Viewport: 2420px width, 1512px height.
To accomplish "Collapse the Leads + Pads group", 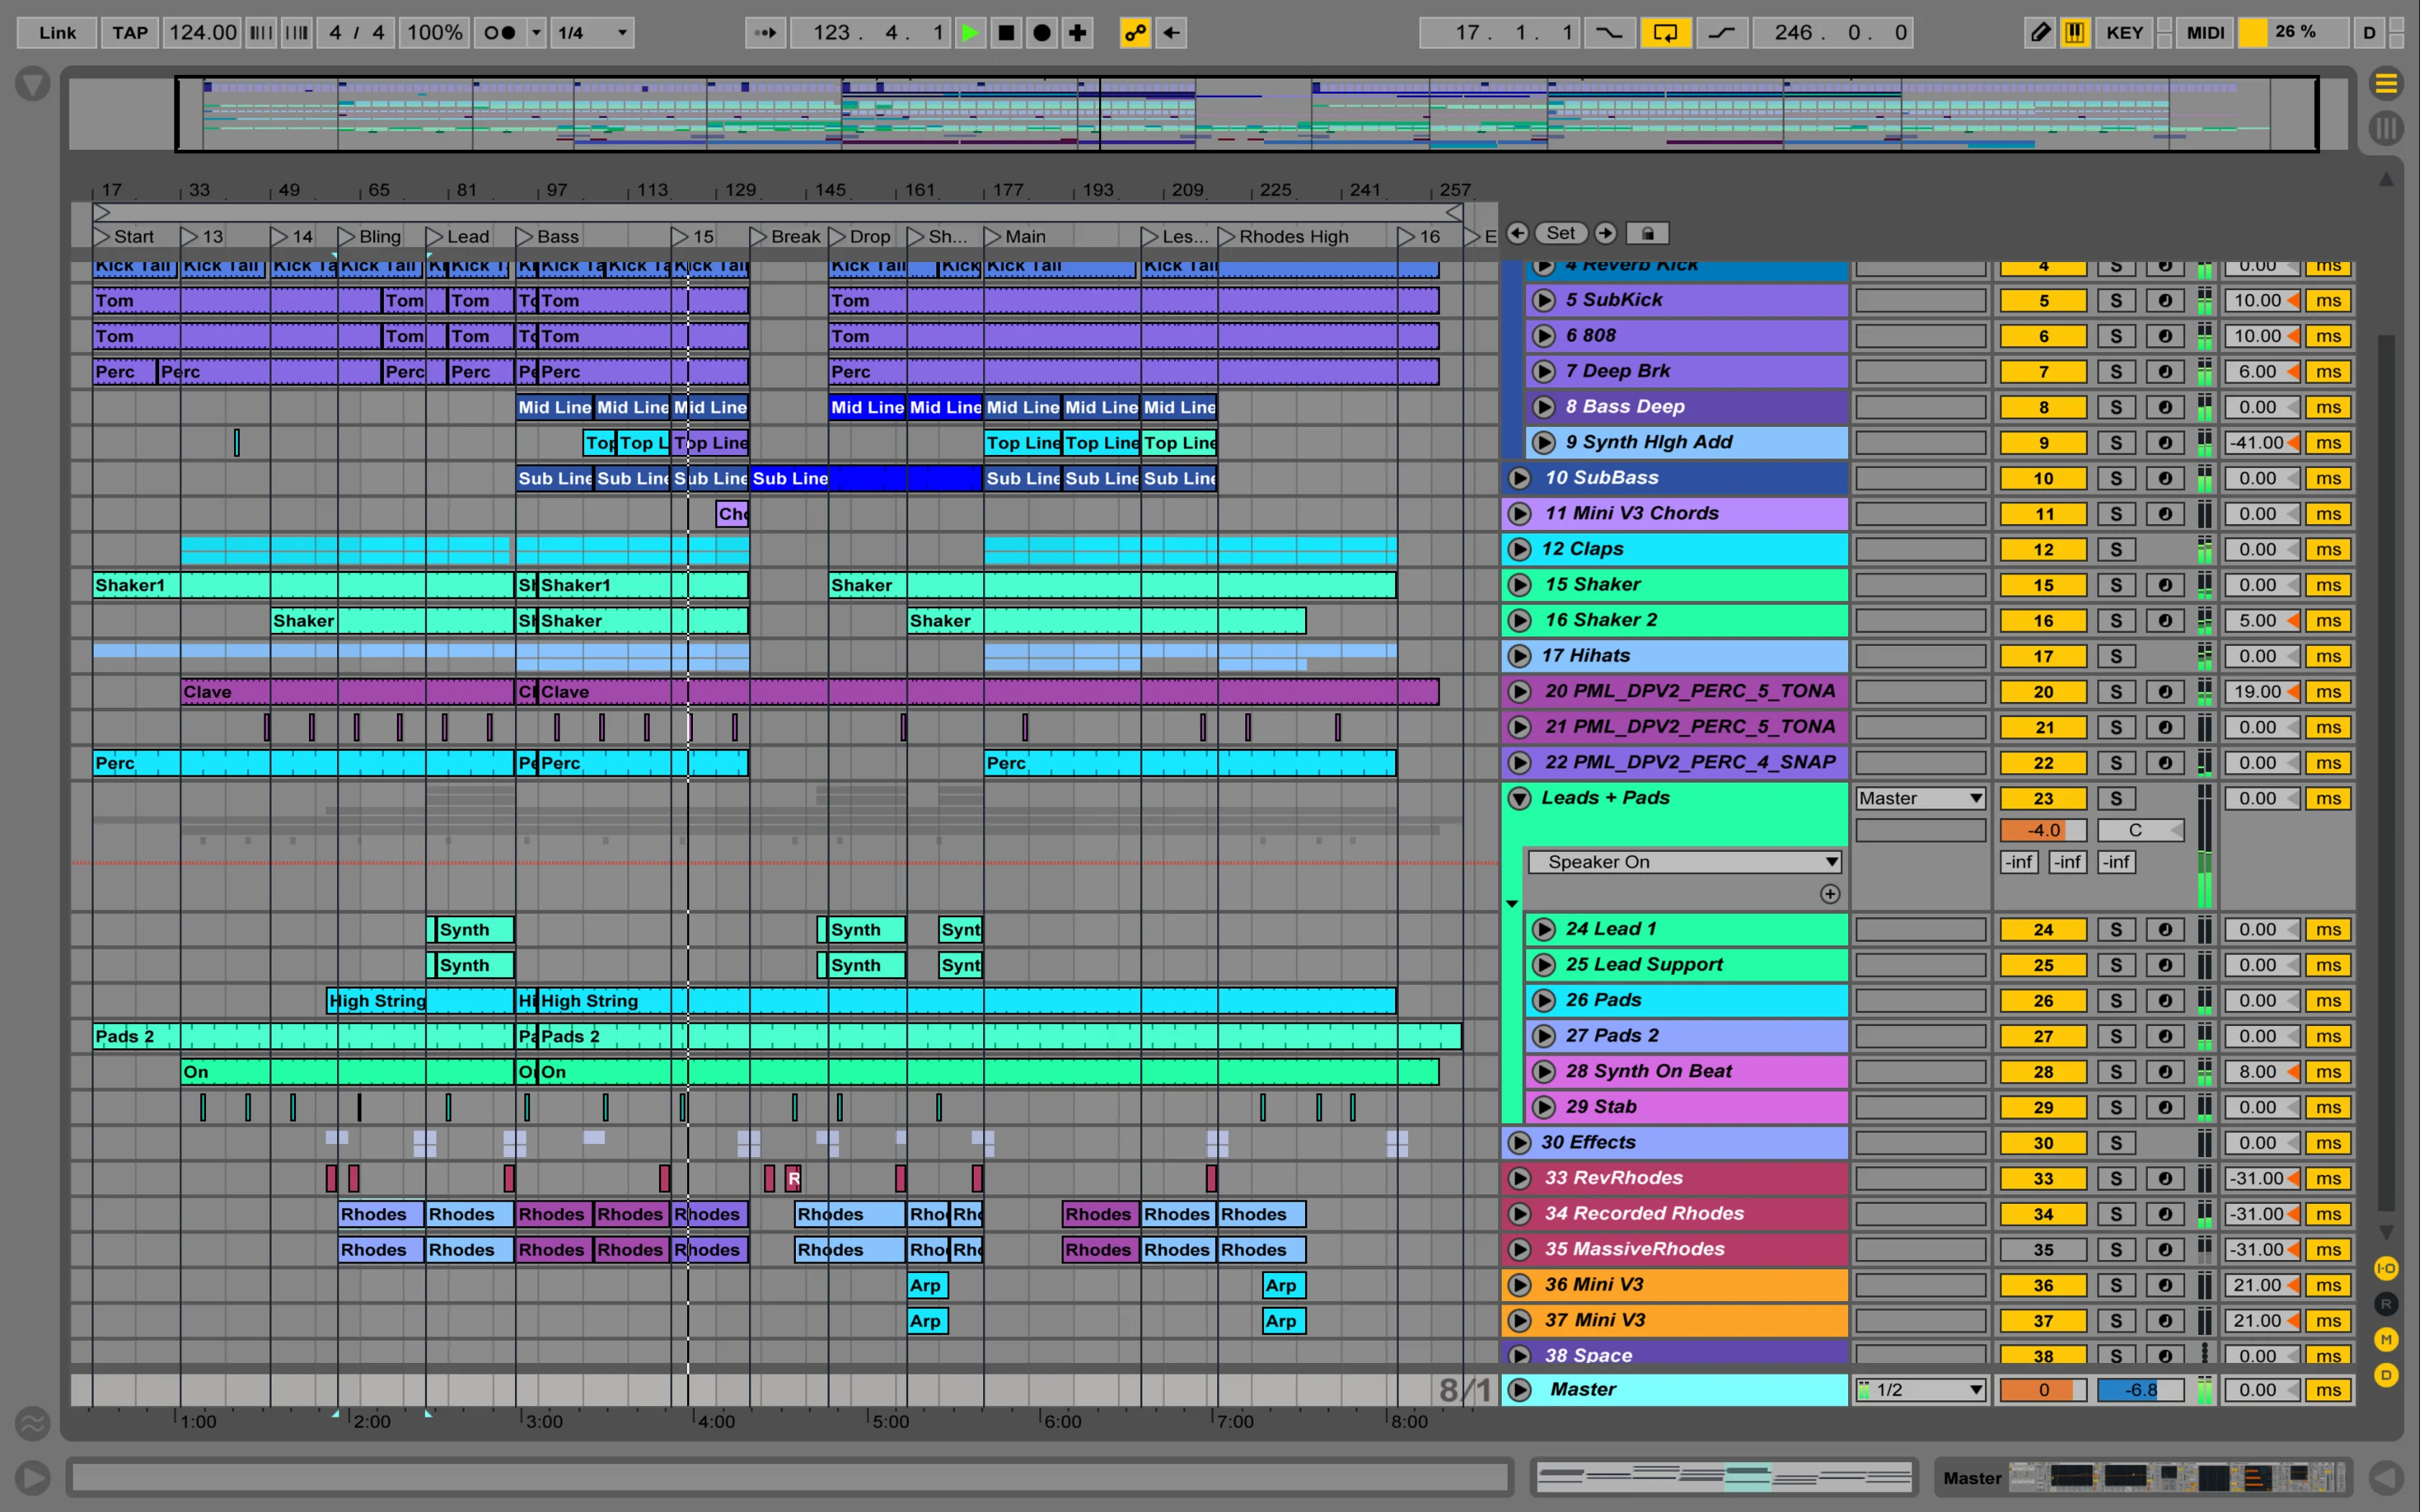I will tap(1519, 798).
